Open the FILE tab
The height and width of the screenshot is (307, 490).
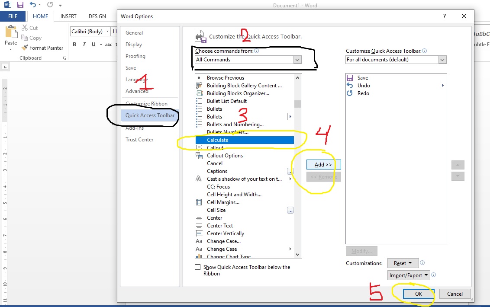(x=13, y=16)
